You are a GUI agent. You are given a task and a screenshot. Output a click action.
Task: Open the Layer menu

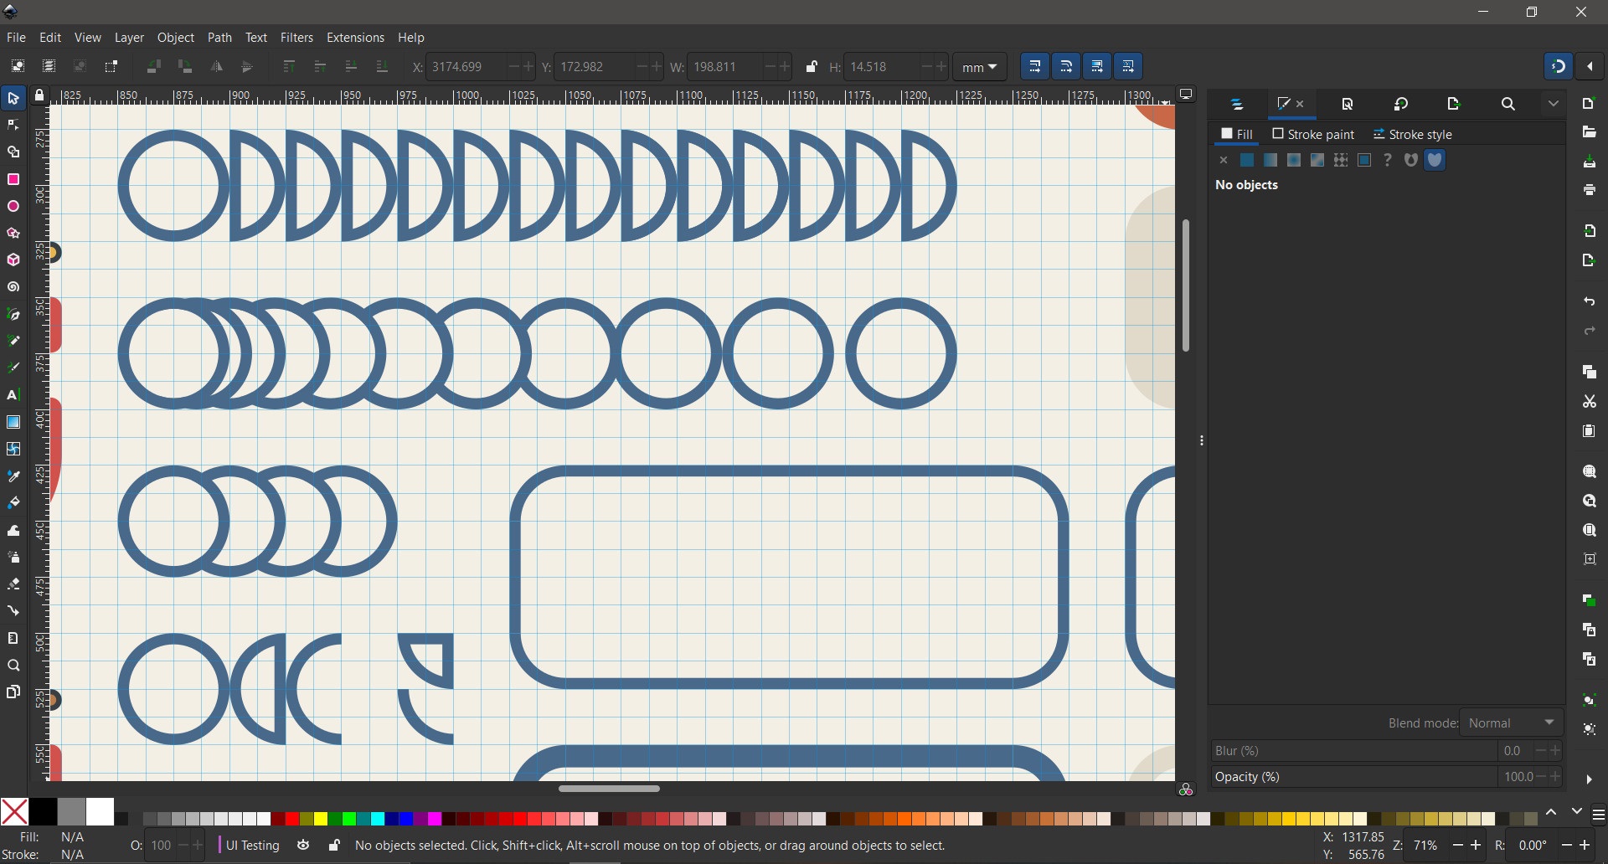tap(129, 38)
